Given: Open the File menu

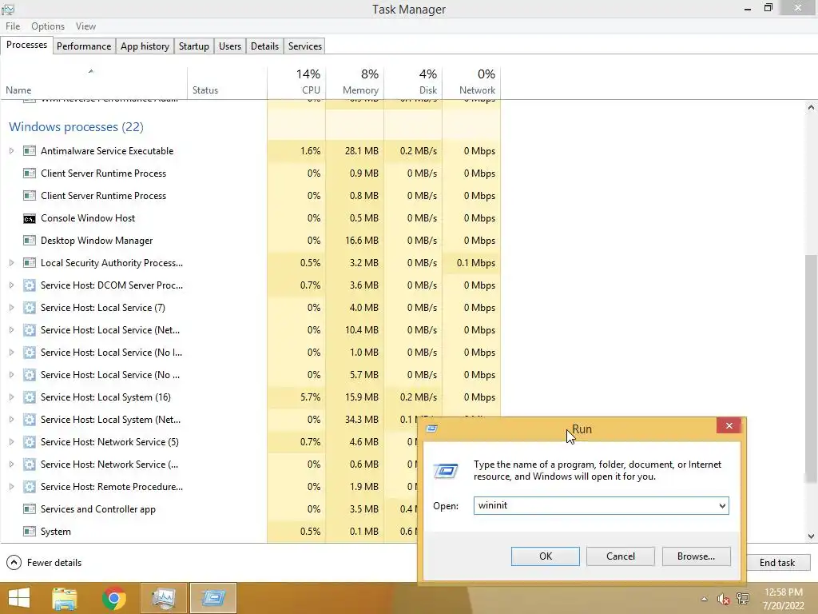Looking at the screenshot, I should [x=13, y=26].
